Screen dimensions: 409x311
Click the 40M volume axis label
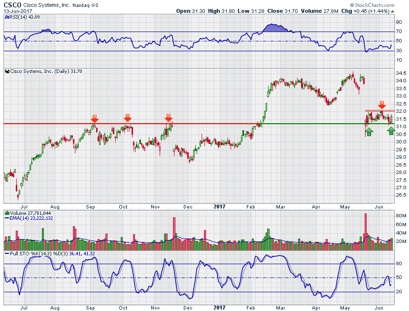click(x=401, y=233)
